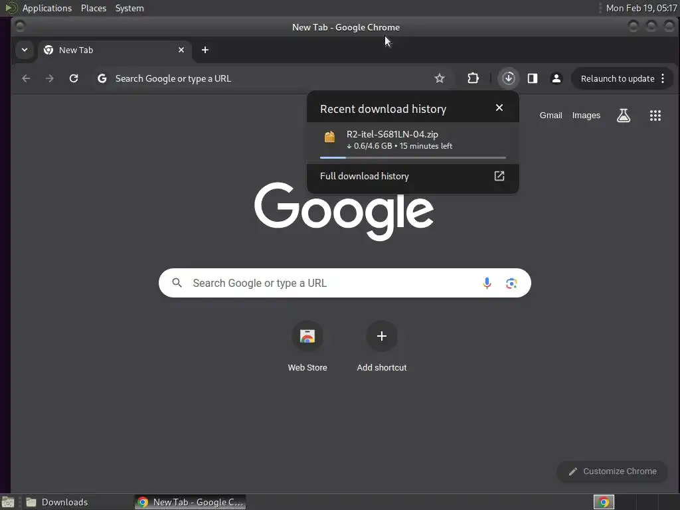
Task: Click the clock showing Mon Feb 19
Action: (641, 8)
